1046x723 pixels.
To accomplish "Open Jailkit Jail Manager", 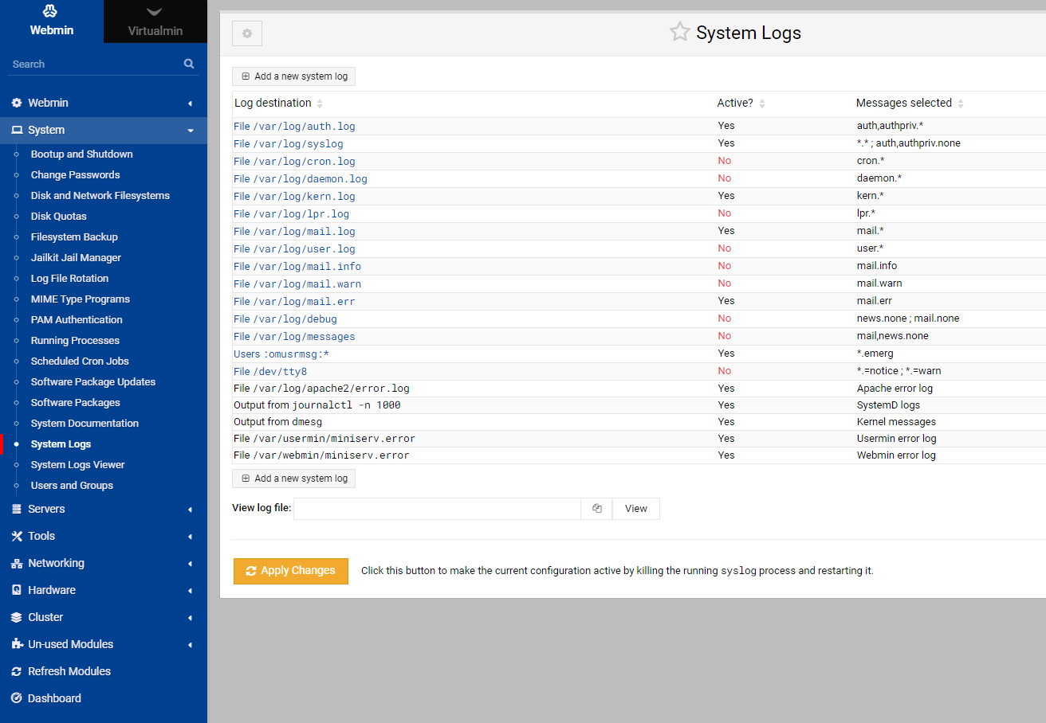I will 76,258.
